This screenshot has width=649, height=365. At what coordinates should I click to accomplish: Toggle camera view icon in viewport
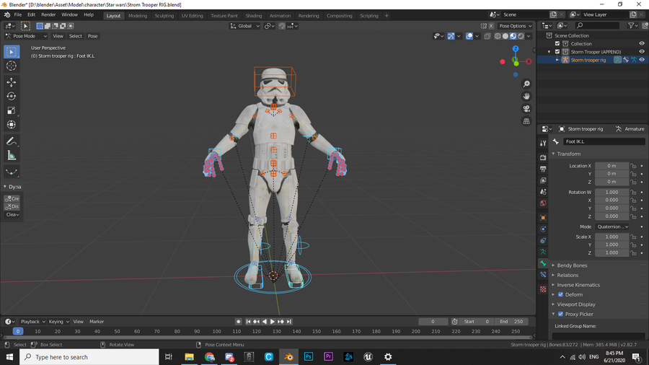(526, 108)
